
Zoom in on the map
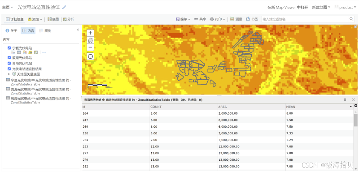click(x=91, y=33)
